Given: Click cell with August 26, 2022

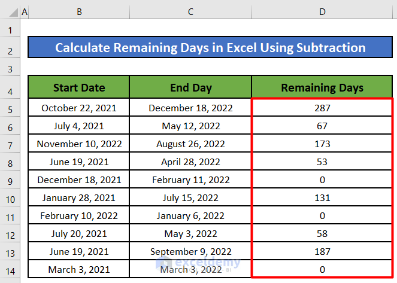Looking at the screenshot, I should (x=190, y=144).
